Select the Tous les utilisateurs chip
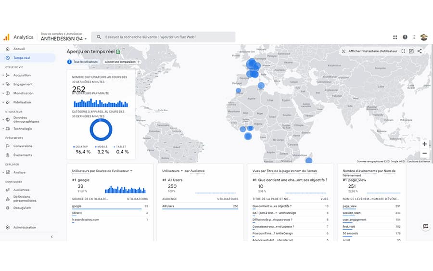 pyautogui.click(x=83, y=62)
